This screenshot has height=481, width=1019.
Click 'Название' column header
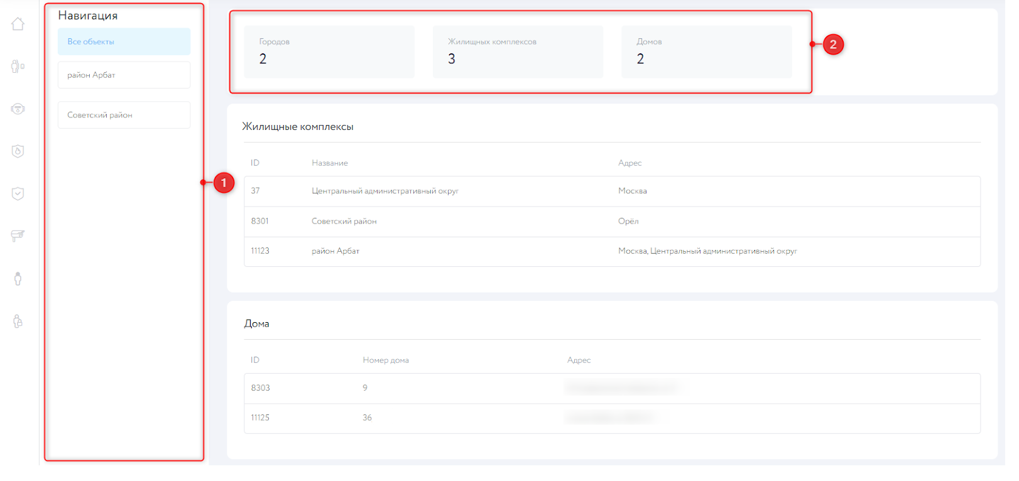[330, 163]
